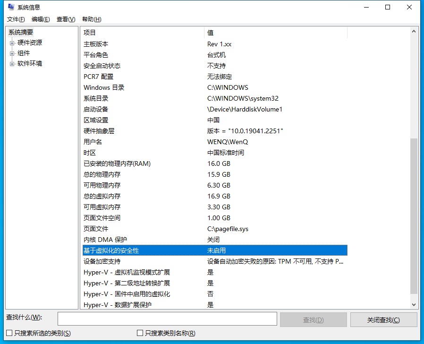Select the 硬件资源 tree label
Image resolution: width=424 pixels, height=344 pixels.
[30, 43]
